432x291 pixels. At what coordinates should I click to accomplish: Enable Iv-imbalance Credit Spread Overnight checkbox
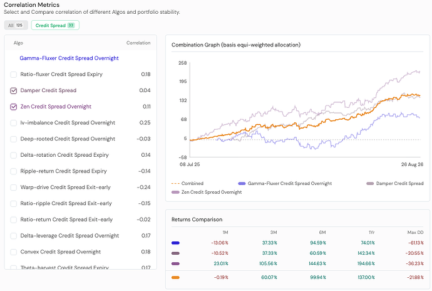[x=14, y=123]
